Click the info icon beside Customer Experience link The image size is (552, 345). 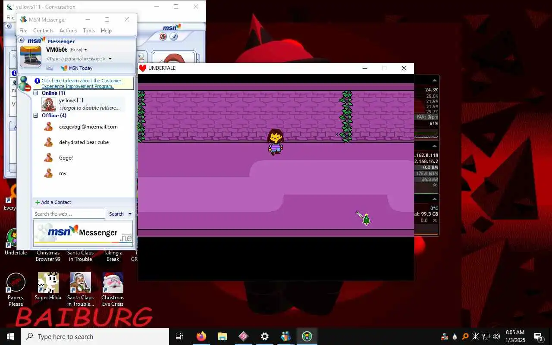tap(38, 81)
